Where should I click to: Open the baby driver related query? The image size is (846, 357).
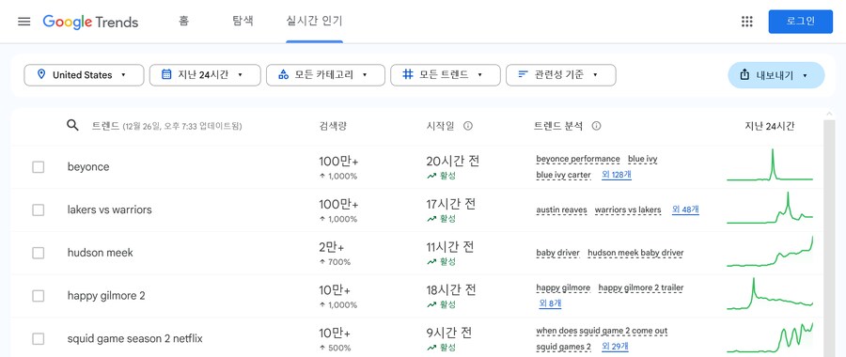(x=557, y=253)
